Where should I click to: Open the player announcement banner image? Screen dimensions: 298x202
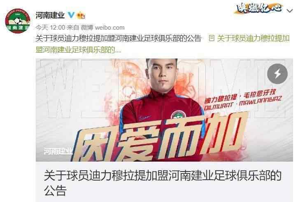tap(164, 110)
